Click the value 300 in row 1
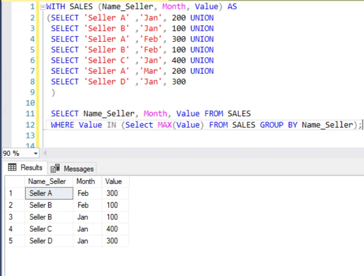The width and height of the screenshot is (364, 276). click(x=115, y=193)
